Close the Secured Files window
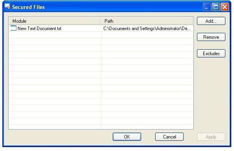The width and height of the screenshot is (234, 151). coord(225,7)
